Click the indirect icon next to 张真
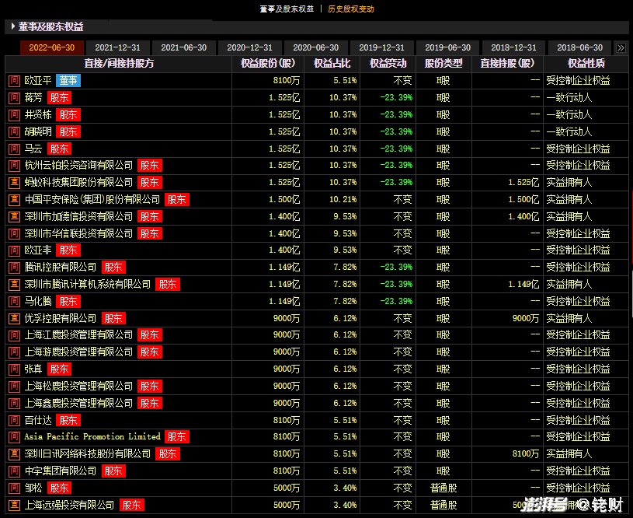Viewport: 633px width, 518px height. tap(15, 369)
